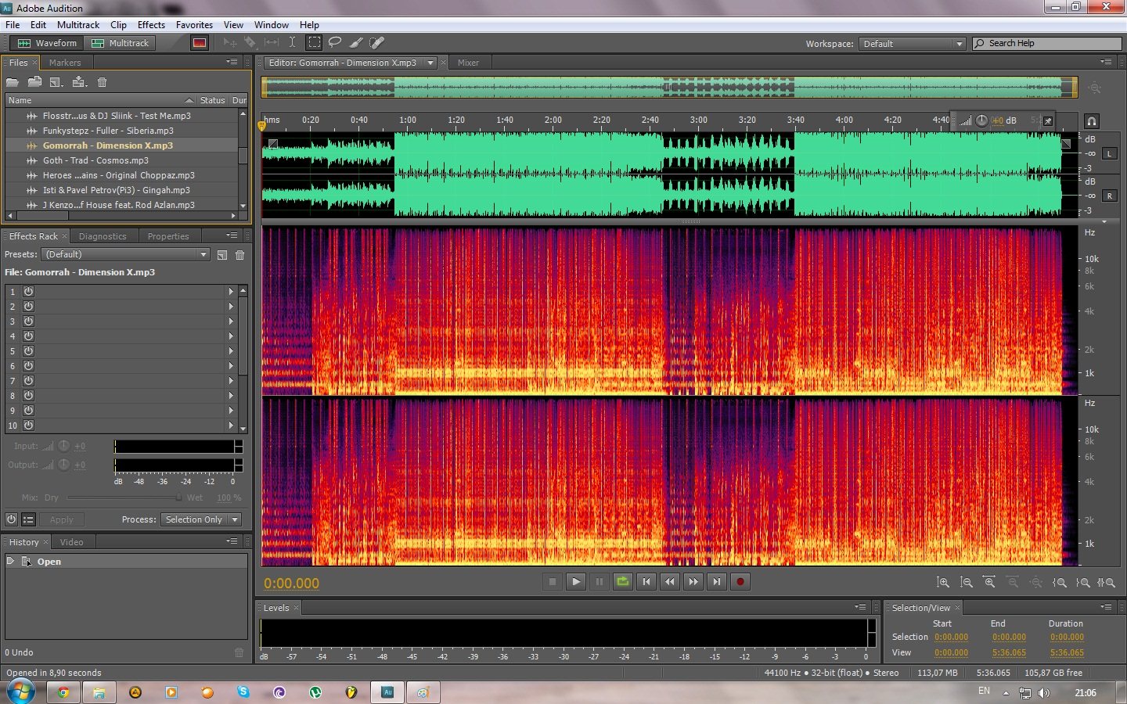Click the New File icon in Files panel
This screenshot has width=1127, height=704.
pyautogui.click(x=56, y=82)
